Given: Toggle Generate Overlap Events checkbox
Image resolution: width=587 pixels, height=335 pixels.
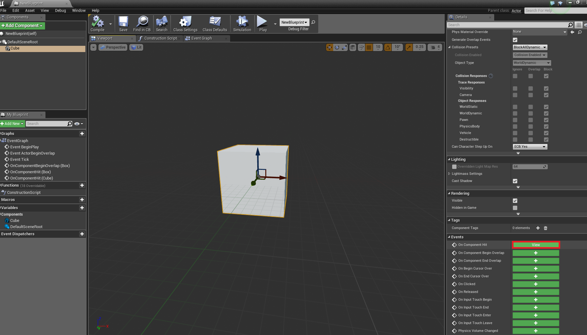Looking at the screenshot, I should pyautogui.click(x=515, y=40).
